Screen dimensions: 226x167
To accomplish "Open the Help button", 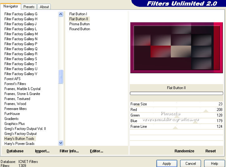I will pos(214,164).
